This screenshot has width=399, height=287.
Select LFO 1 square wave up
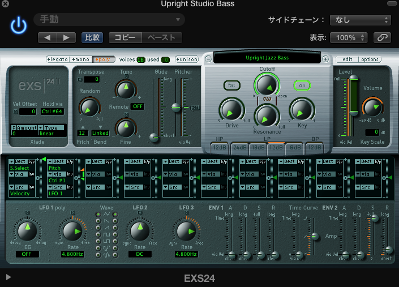click(98, 234)
